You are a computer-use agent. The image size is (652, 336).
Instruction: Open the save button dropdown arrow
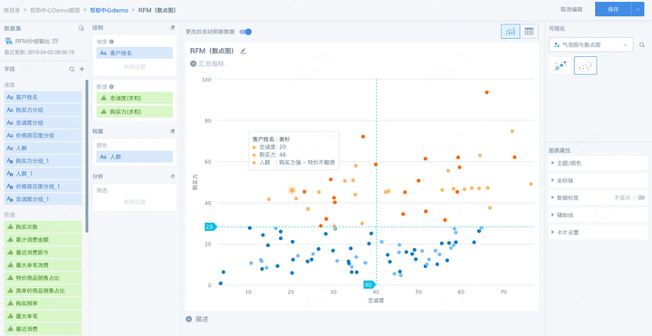click(638, 9)
